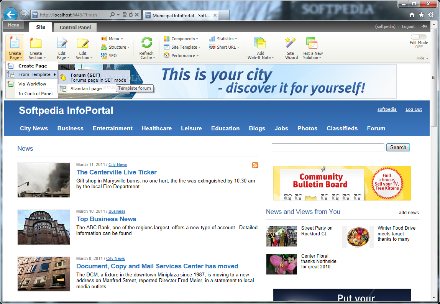The height and width of the screenshot is (304, 440).
Task: Click the RSS feed icon beside news
Action: 255,165
